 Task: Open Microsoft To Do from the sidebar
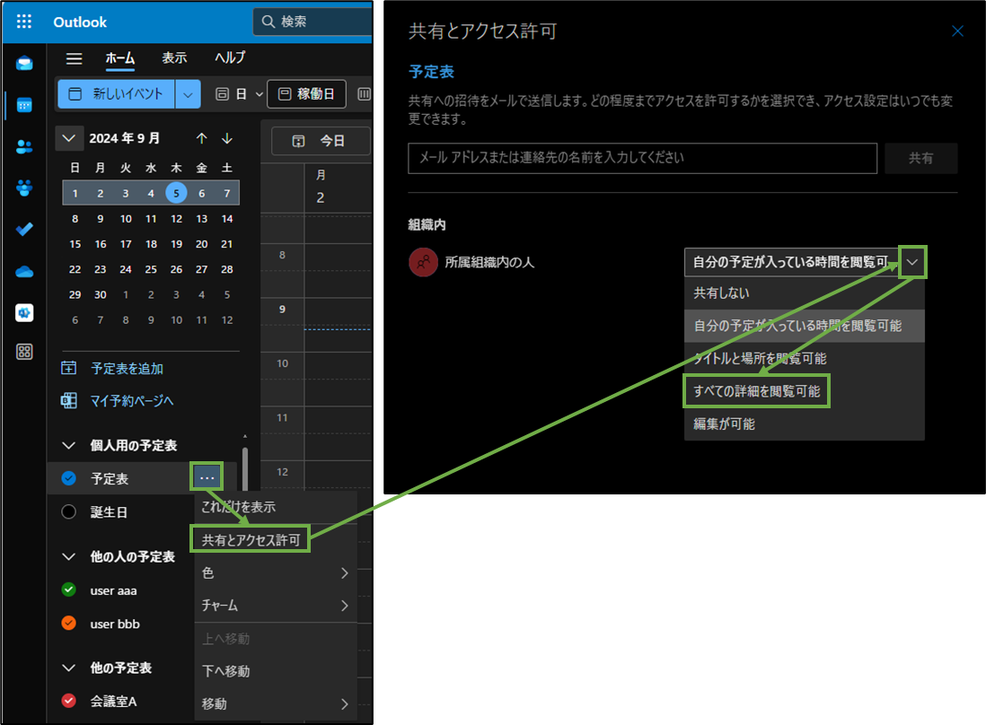23,229
